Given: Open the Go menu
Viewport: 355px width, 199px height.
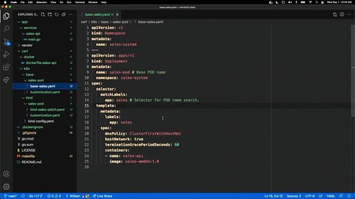Looking at the screenshot, I should click(62, 2).
